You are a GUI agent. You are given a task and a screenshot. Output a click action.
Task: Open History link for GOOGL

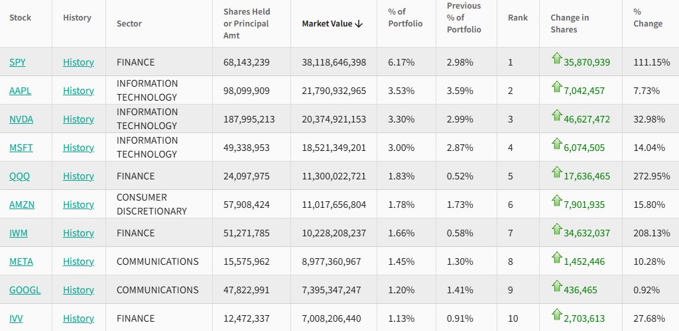(78, 290)
